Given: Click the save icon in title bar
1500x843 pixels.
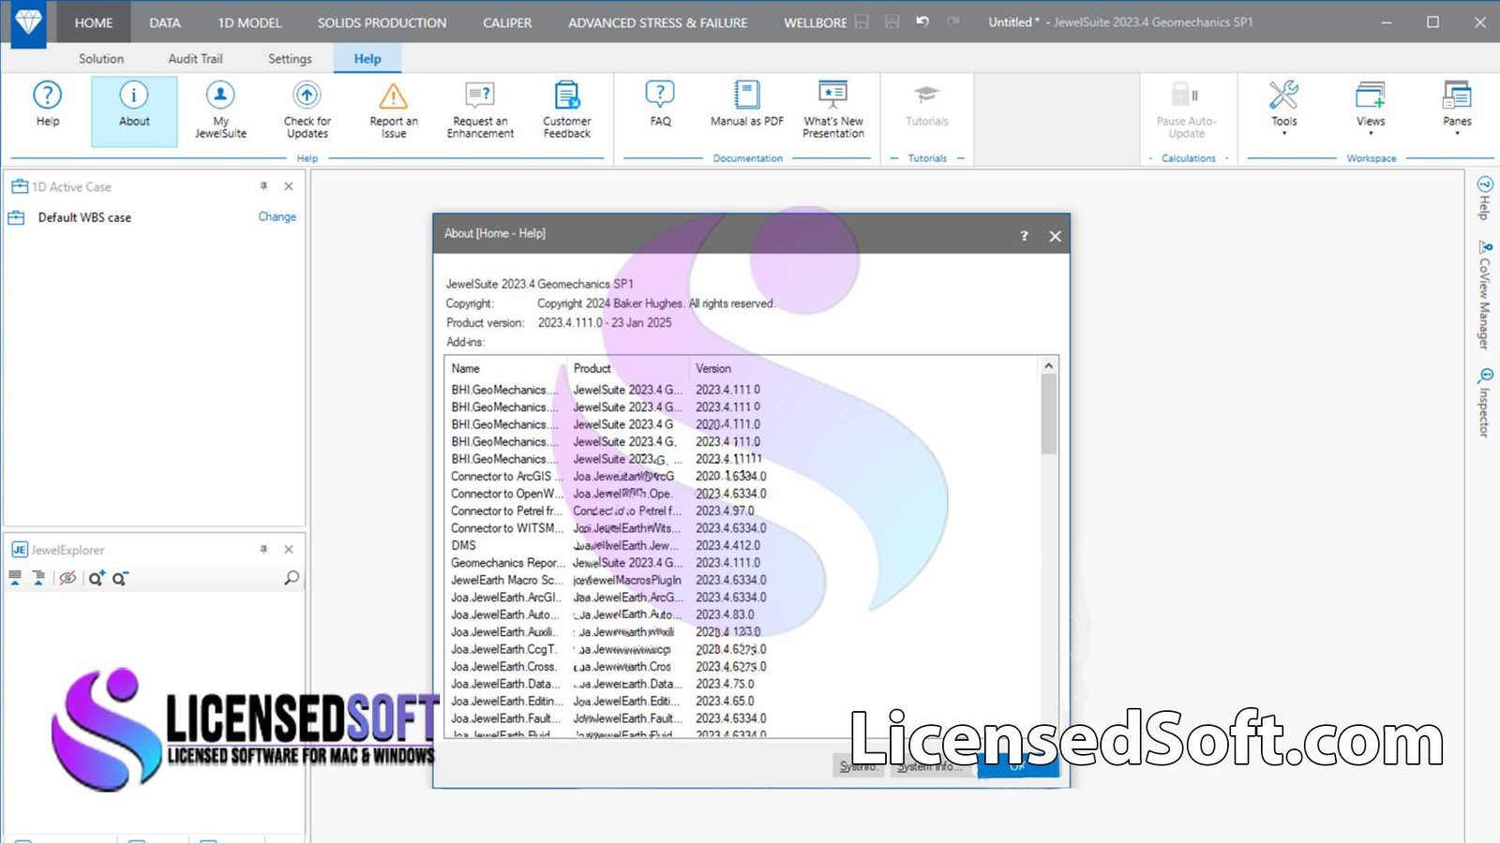Looking at the screenshot, I should tap(862, 22).
